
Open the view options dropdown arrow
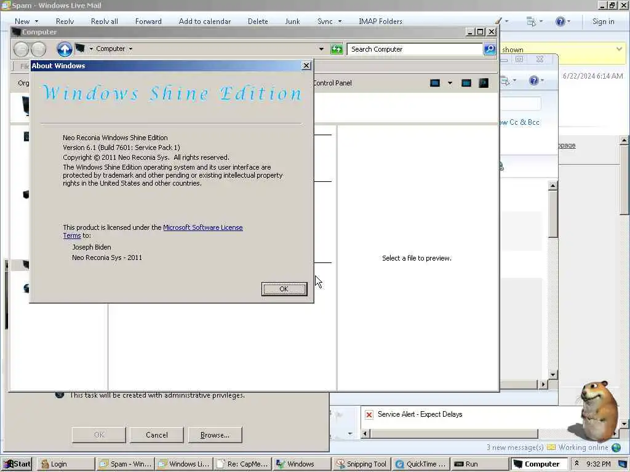click(x=450, y=83)
